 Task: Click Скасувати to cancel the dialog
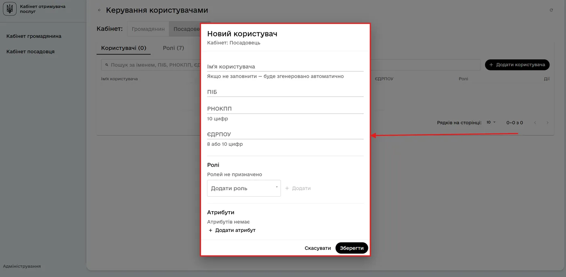point(318,248)
